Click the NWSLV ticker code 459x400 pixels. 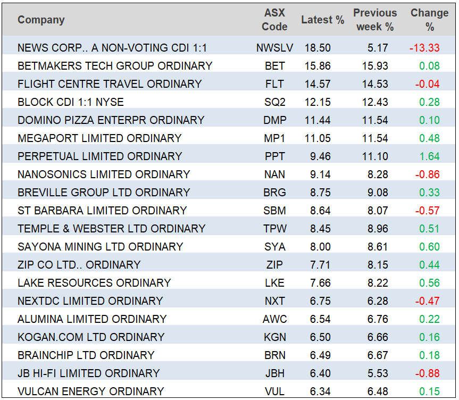[274, 48]
